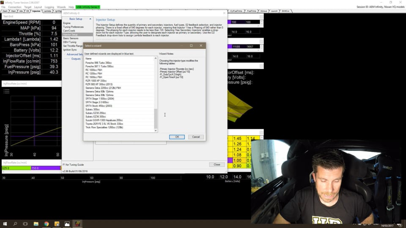406x228 pixels.
Task: Select RZR 1000 XP 330cc
Action: click(96, 81)
